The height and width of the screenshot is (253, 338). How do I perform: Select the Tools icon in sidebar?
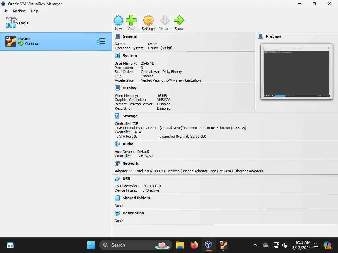point(11,23)
